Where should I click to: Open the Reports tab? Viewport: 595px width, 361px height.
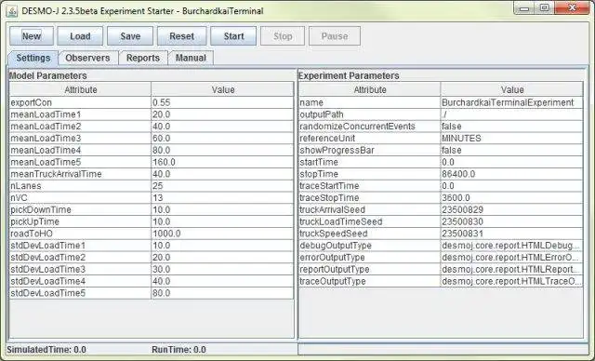click(142, 58)
